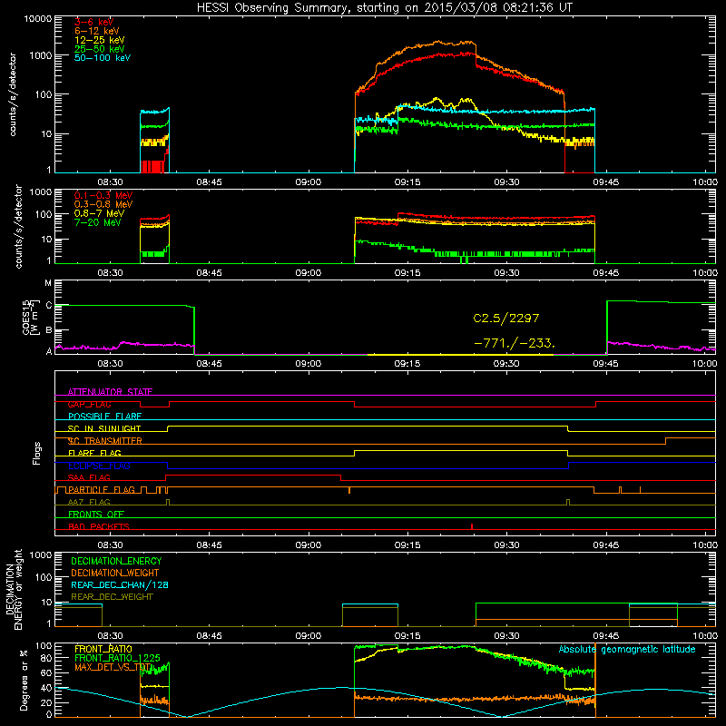Click the '0.8-7 MeV' legend entry
The width and height of the screenshot is (726, 726).
point(100,213)
